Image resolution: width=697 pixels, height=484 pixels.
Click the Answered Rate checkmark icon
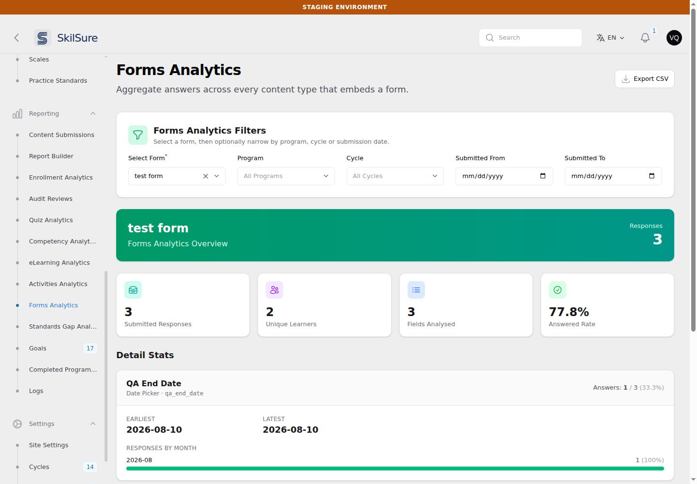(558, 290)
